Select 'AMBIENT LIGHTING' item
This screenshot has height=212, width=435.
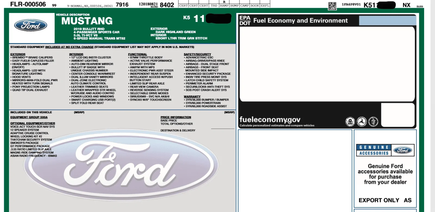[83, 61]
